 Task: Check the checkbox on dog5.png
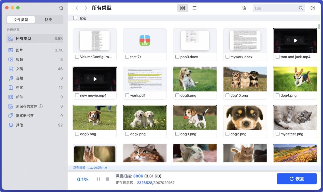177,95
